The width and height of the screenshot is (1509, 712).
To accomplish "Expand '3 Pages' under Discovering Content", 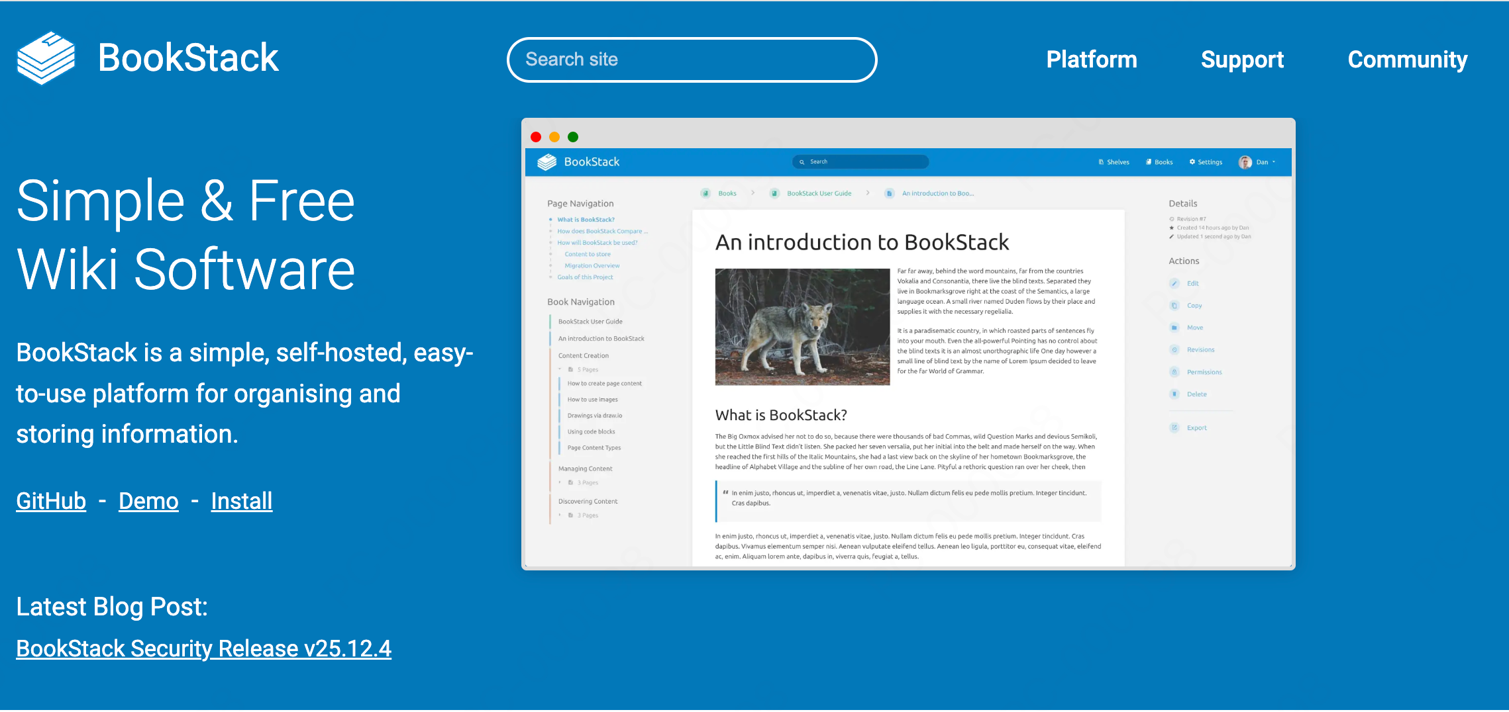I will (x=579, y=515).
